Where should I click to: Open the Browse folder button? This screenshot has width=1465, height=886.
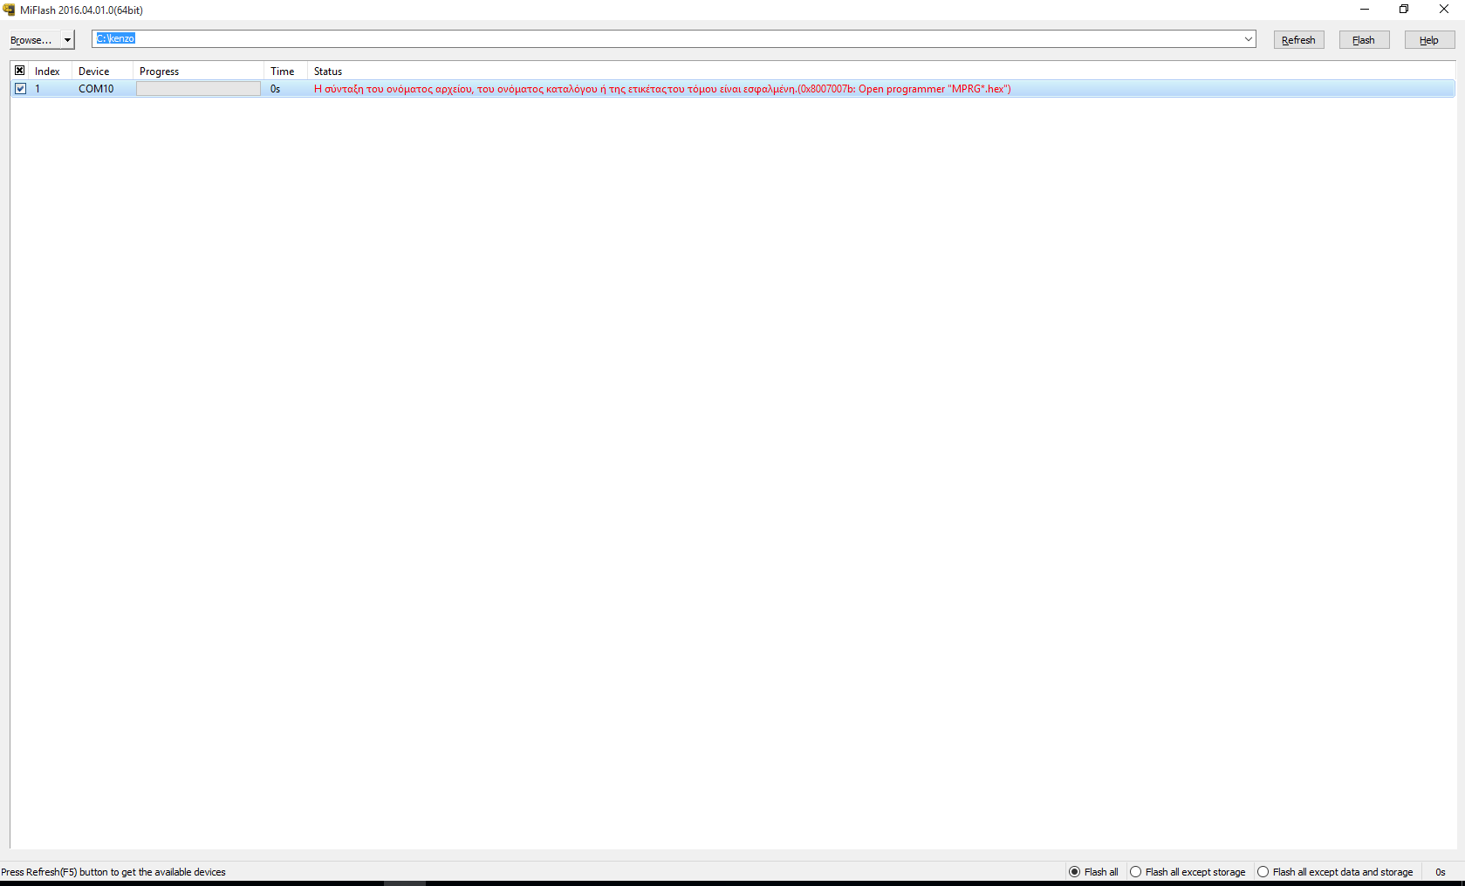[x=34, y=40]
